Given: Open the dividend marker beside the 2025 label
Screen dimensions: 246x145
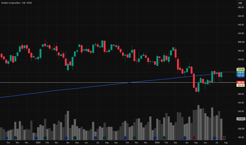Looking at the screenshot, I should 36,138.
